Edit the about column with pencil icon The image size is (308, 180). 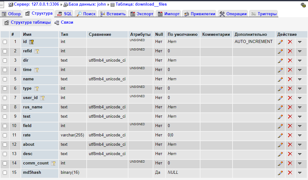click(280, 145)
